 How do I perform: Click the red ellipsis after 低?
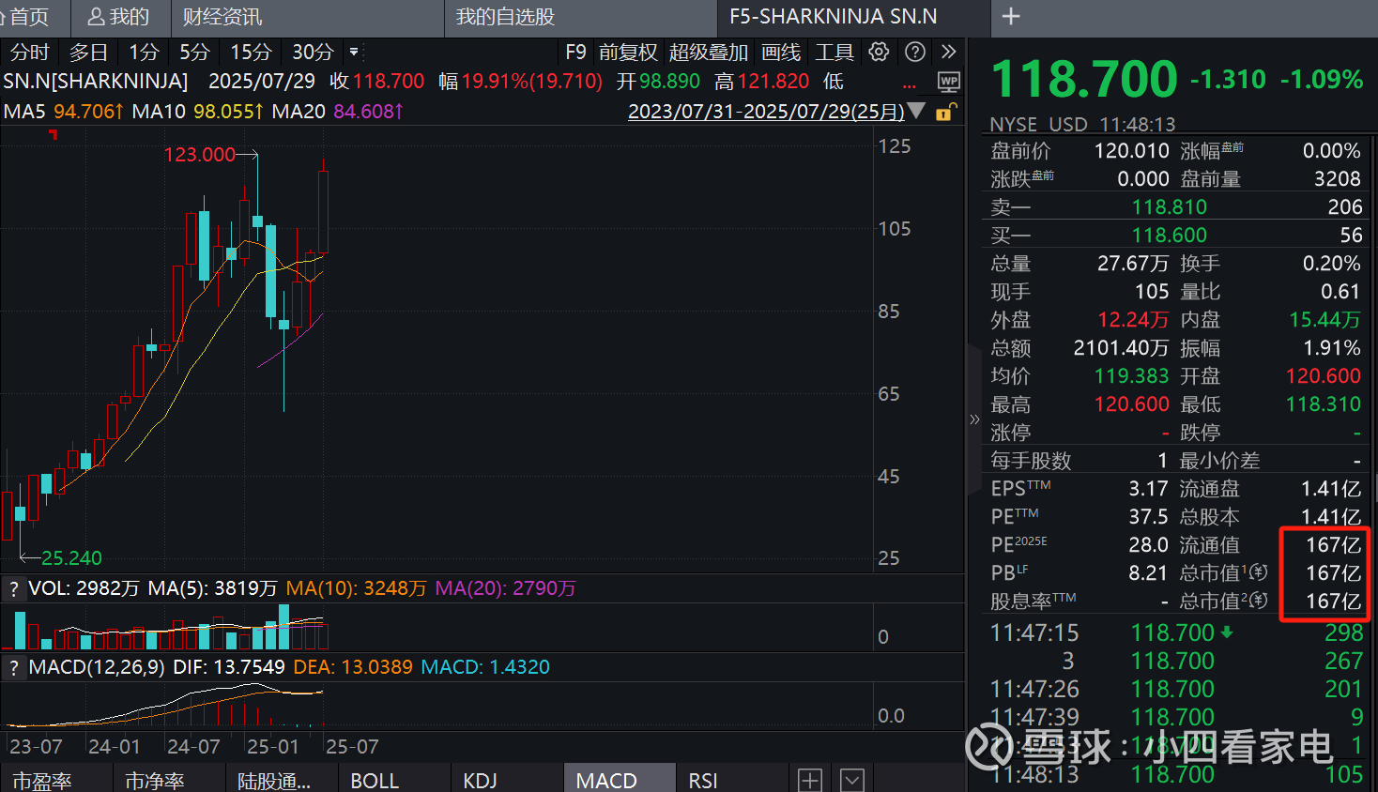tap(909, 86)
